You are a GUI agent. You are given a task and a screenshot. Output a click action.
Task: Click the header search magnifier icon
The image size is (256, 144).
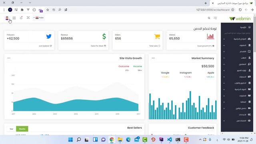[x=209, y=18]
